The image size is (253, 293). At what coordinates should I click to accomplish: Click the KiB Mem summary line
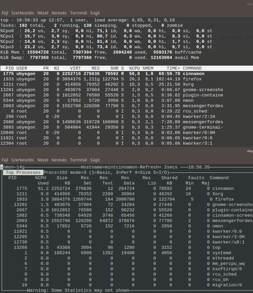click(101, 52)
